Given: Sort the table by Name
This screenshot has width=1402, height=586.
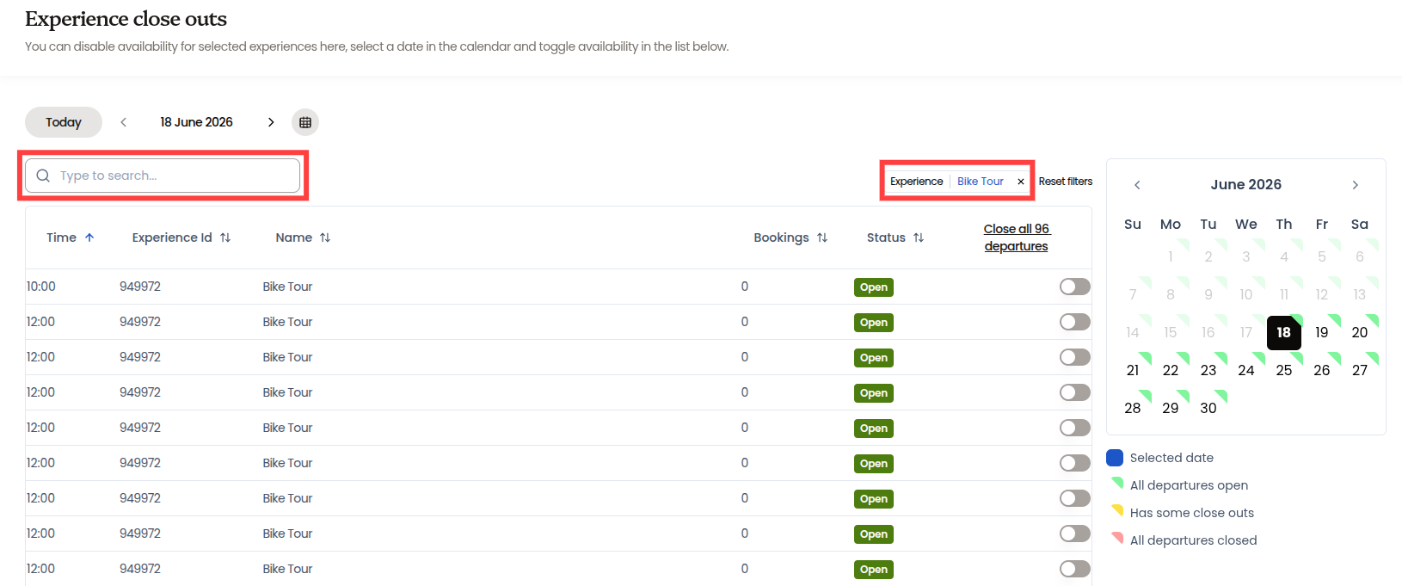Looking at the screenshot, I should pyautogui.click(x=303, y=237).
